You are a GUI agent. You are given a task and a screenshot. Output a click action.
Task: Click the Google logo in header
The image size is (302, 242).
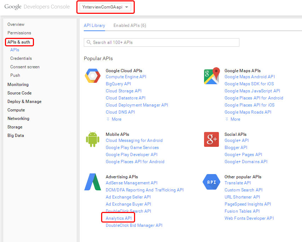click(x=13, y=7)
